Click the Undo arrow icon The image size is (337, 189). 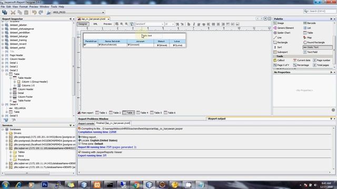[x=34, y=13]
